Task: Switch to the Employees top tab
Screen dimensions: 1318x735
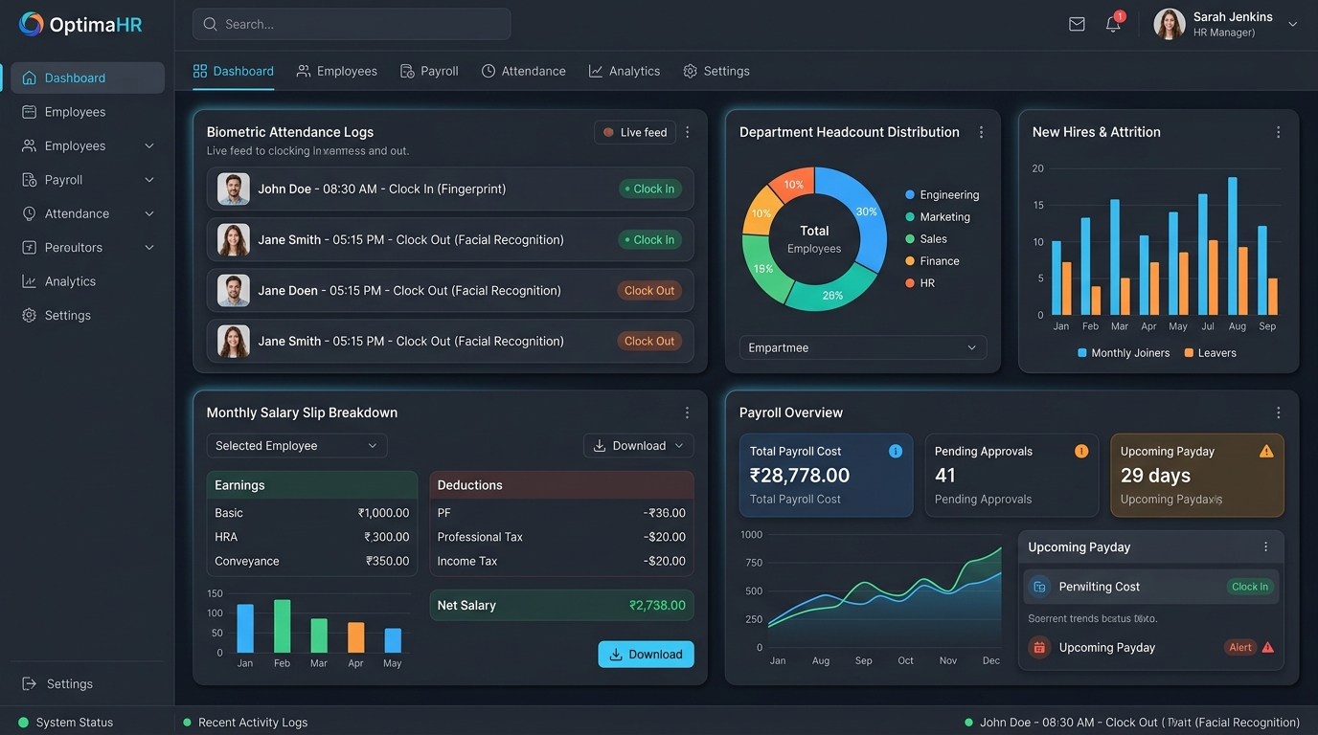Action: [x=337, y=71]
